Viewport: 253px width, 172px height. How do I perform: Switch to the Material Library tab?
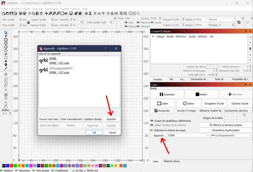(x=172, y=161)
